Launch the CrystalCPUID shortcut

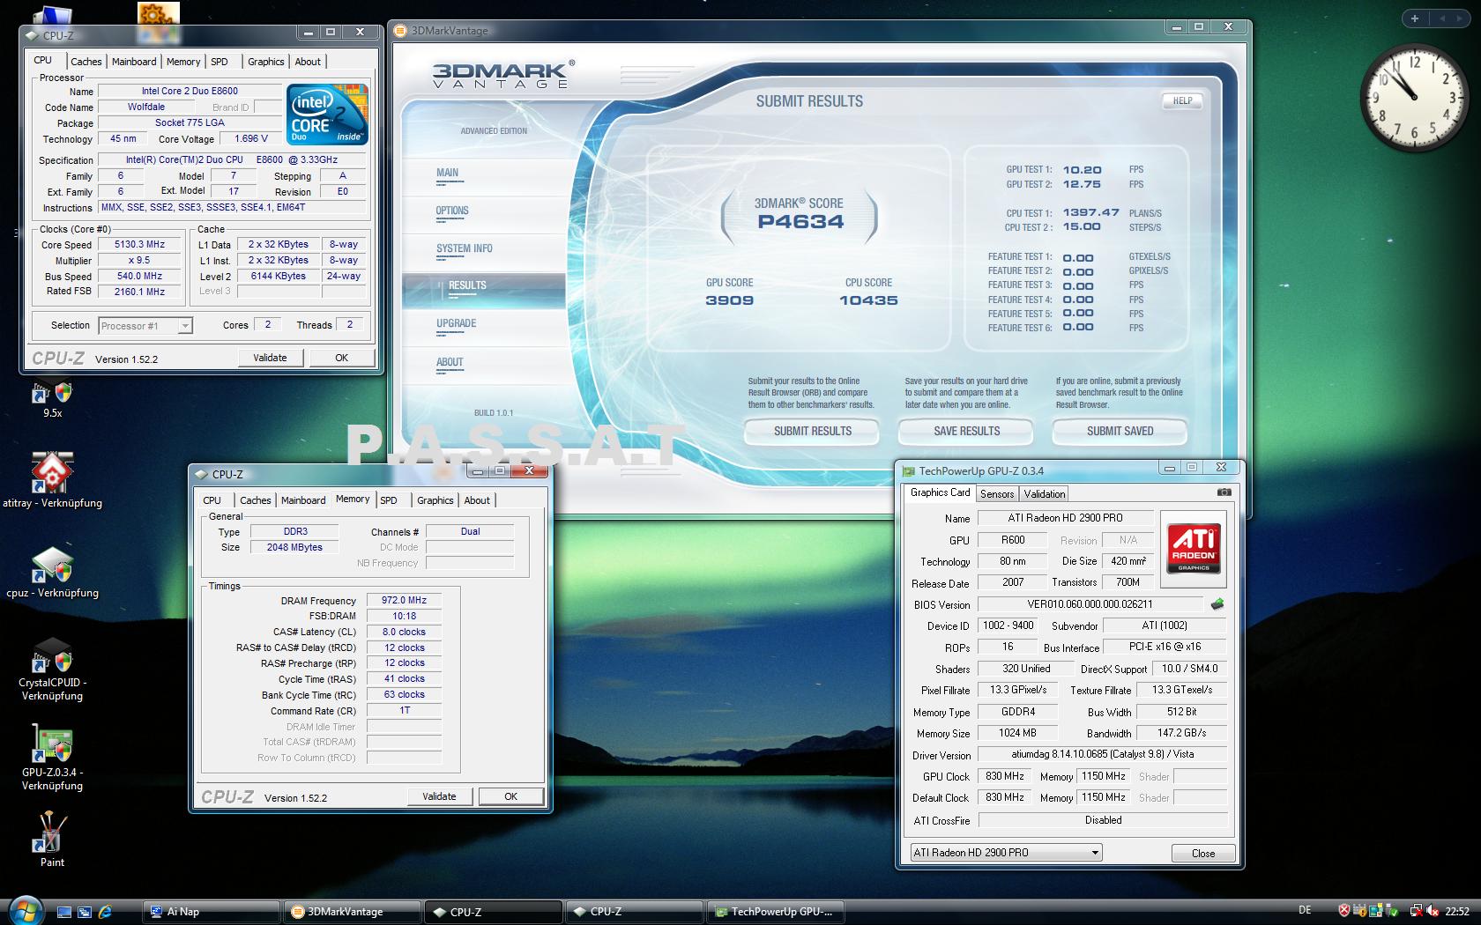pyautogui.click(x=52, y=670)
